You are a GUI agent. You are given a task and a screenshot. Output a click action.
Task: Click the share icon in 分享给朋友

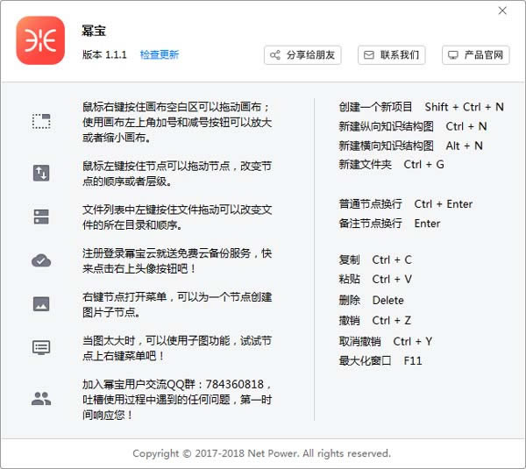tap(275, 55)
